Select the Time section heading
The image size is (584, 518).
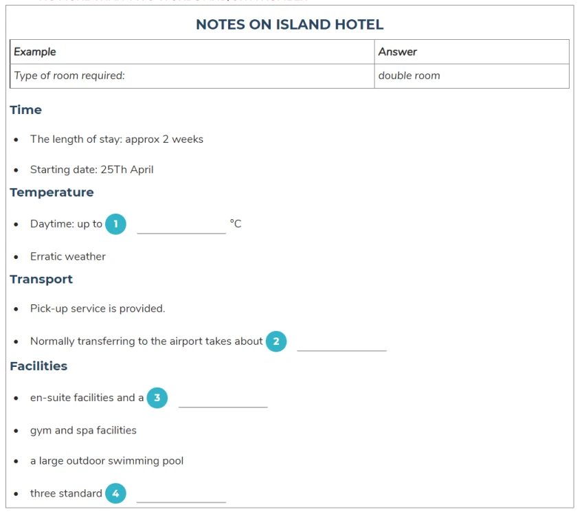tap(25, 110)
